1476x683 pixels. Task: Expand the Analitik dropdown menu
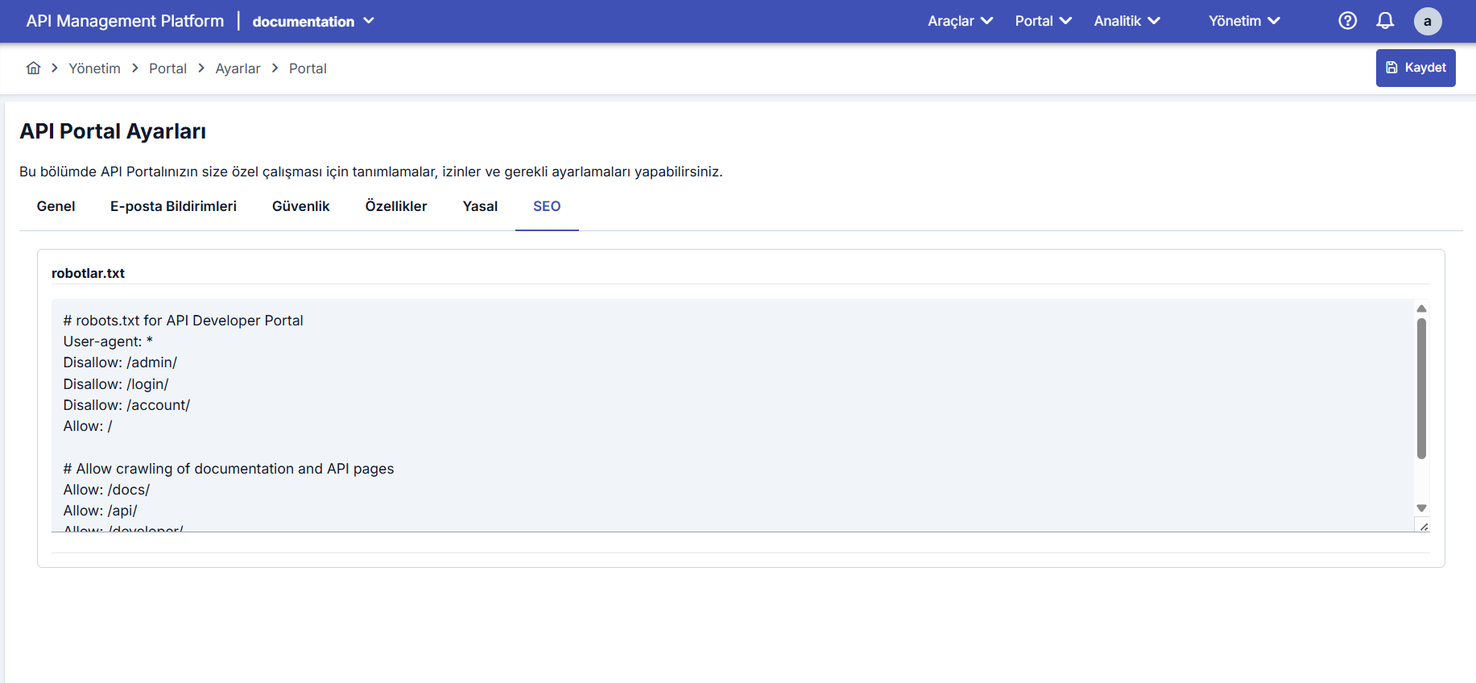1127,21
